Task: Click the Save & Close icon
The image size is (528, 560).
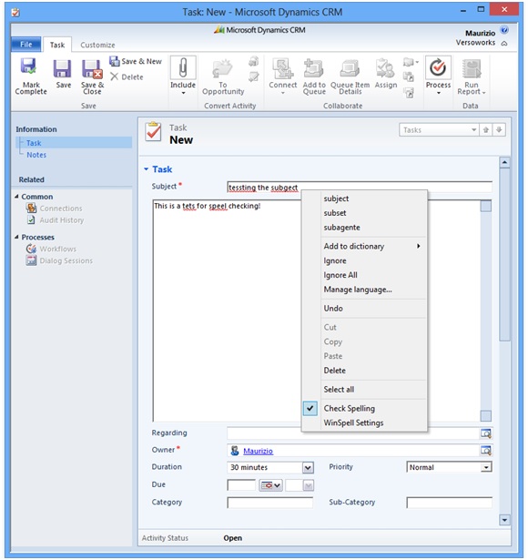Action: point(92,68)
